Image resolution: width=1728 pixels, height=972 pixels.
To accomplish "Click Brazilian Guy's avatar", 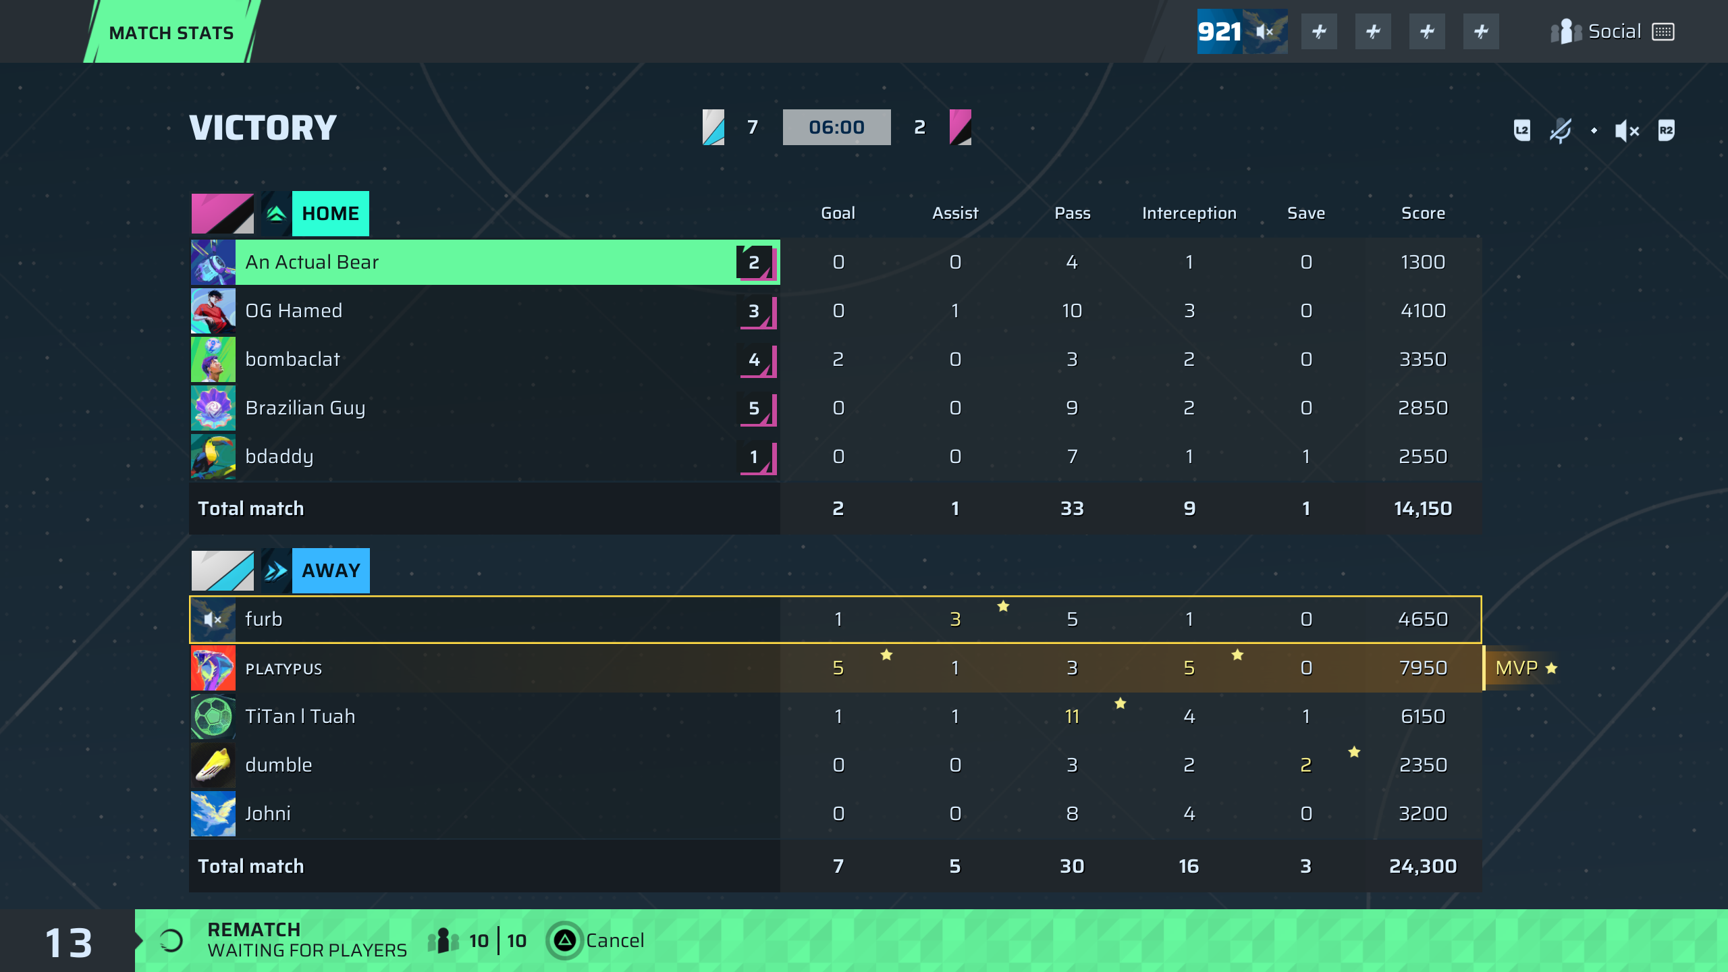I will pyautogui.click(x=213, y=408).
